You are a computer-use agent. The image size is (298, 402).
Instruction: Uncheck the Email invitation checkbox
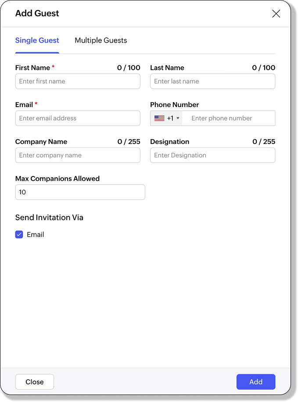click(19, 234)
